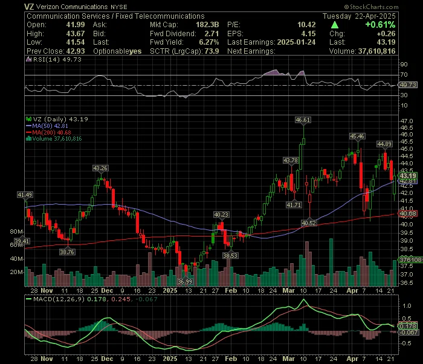
Task: Click the Prev Close value 42.93
Action: 76,51
